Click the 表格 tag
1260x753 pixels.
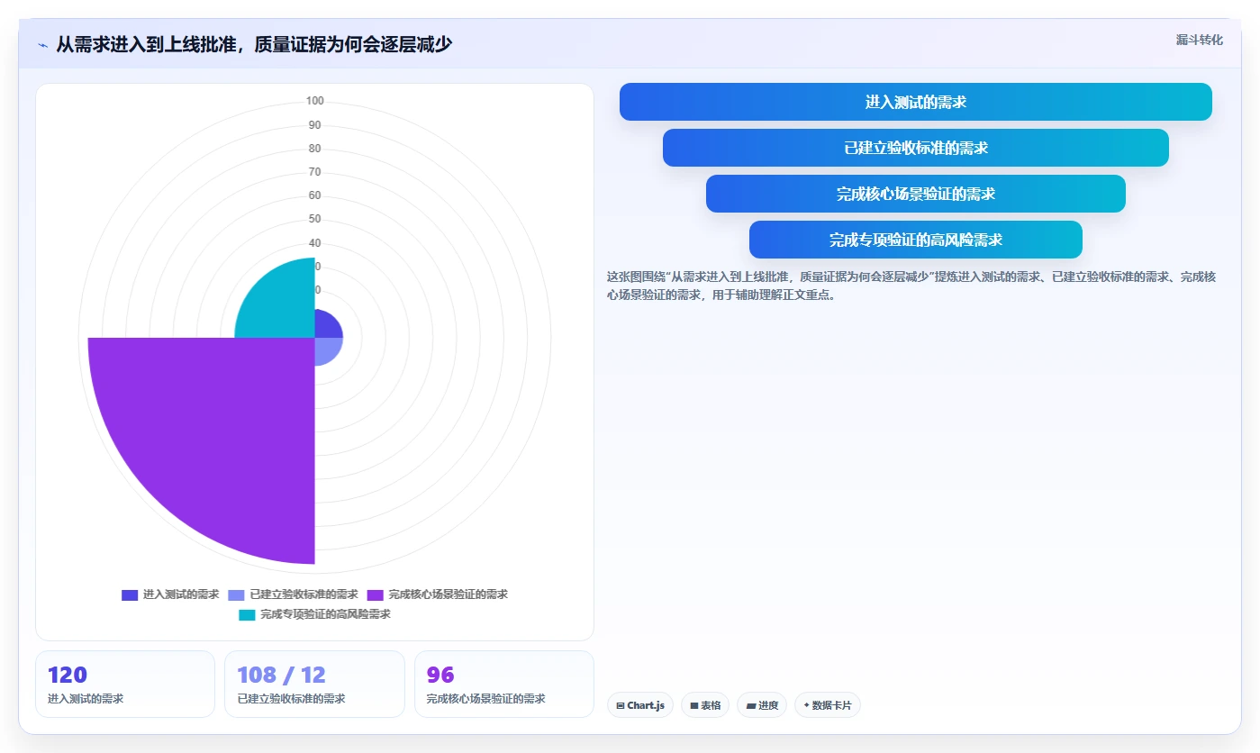(x=705, y=705)
